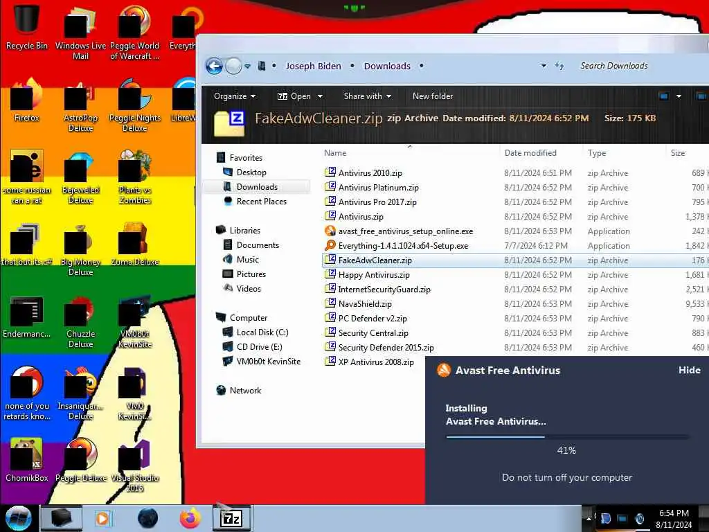This screenshot has width=709, height=532.
Task: Switch to 7-Zip taskbar button
Action: click(x=231, y=518)
